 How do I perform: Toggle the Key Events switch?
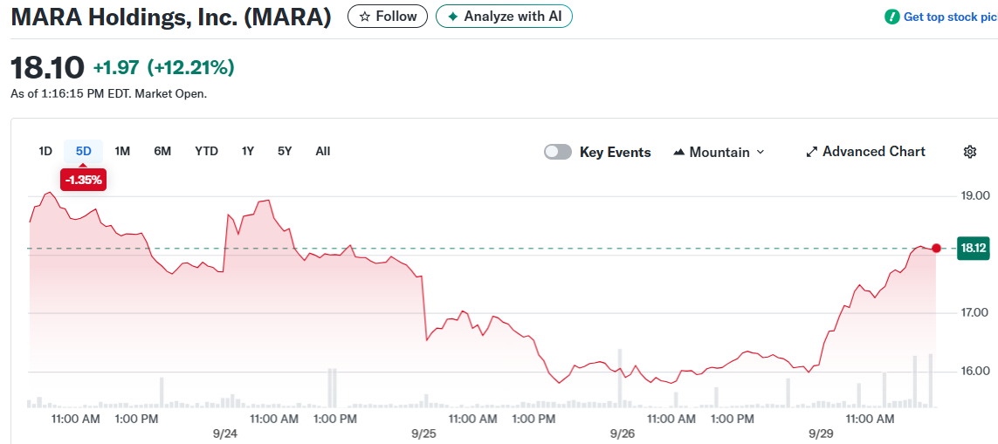pyautogui.click(x=558, y=152)
